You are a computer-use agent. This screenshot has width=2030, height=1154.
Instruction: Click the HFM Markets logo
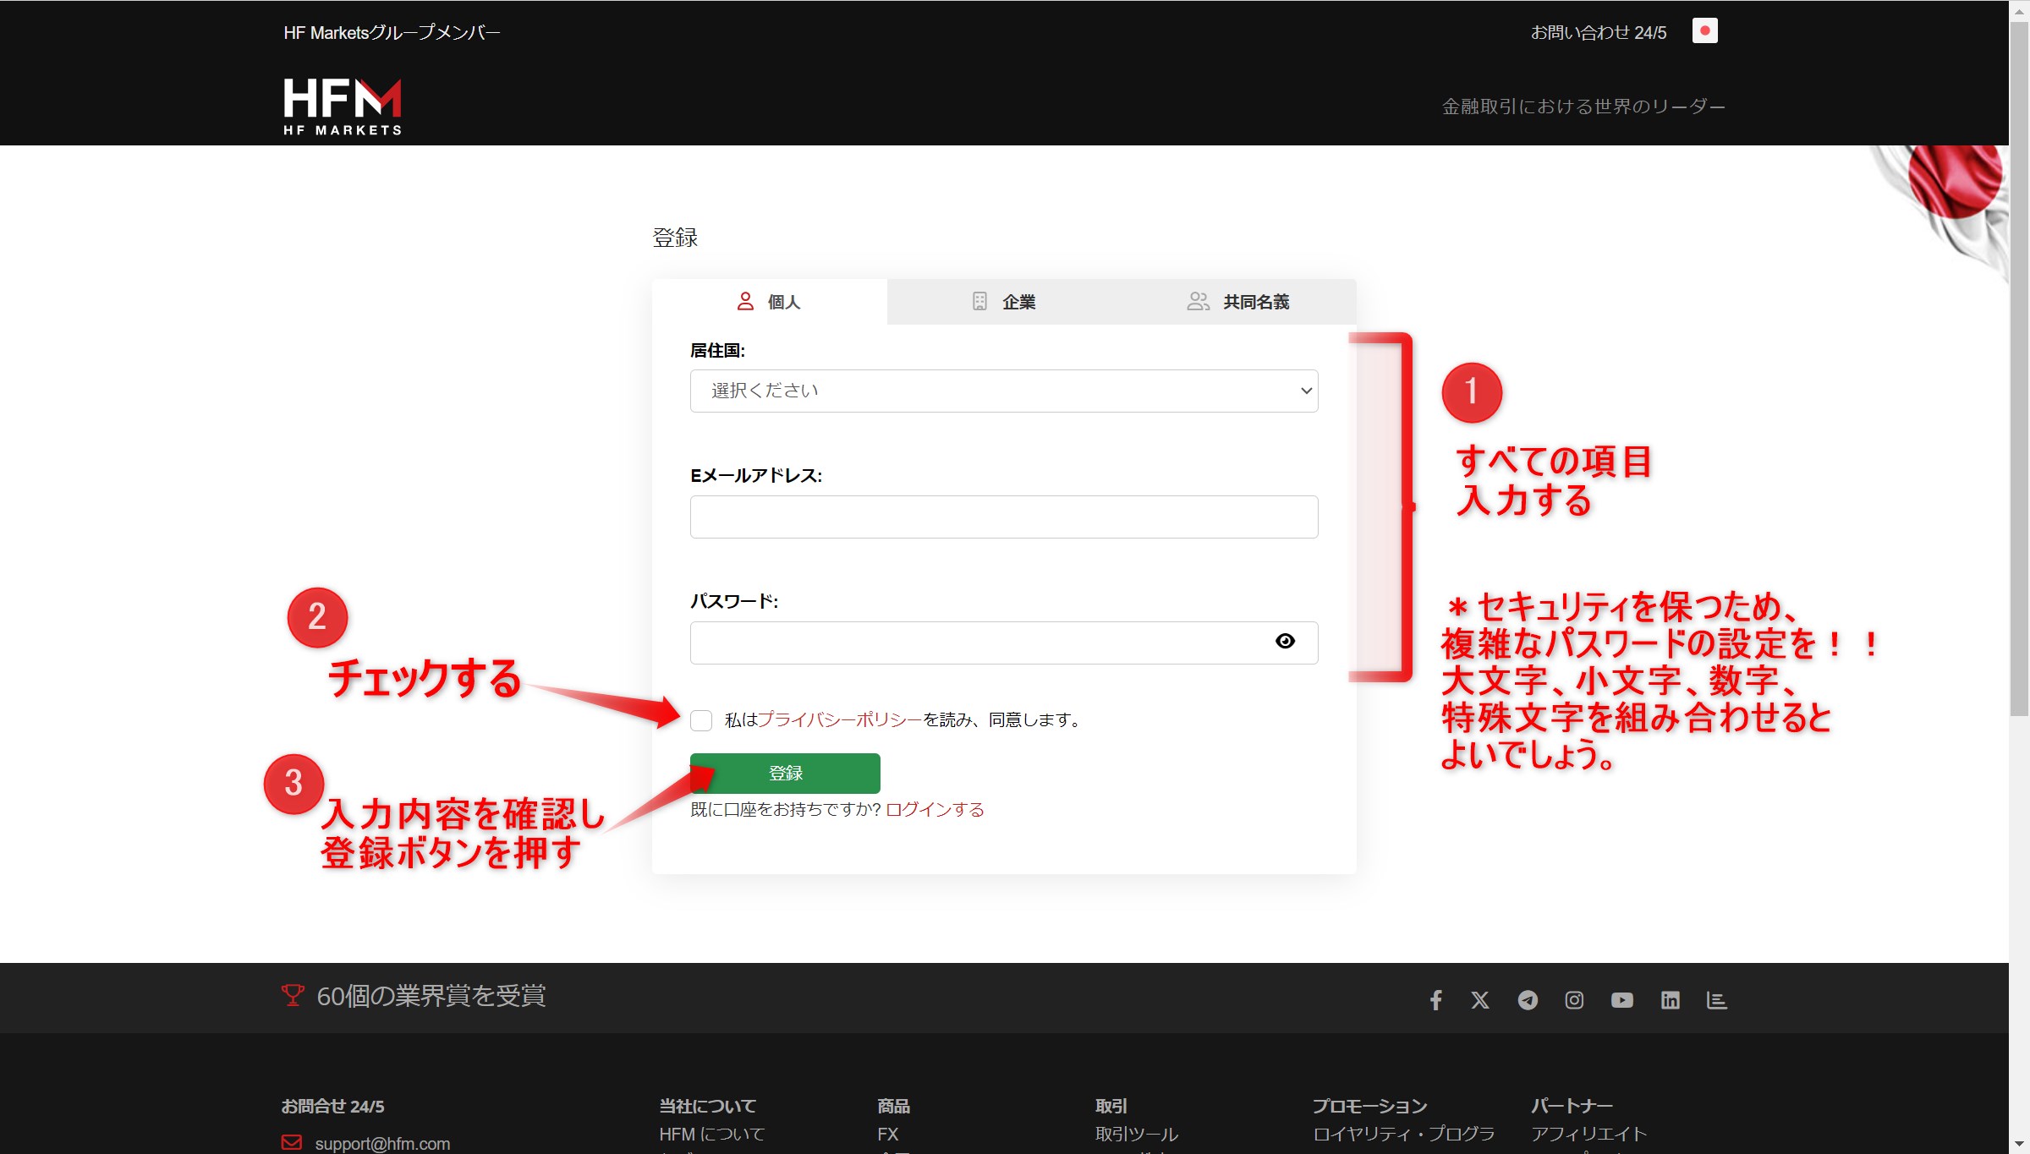(343, 107)
